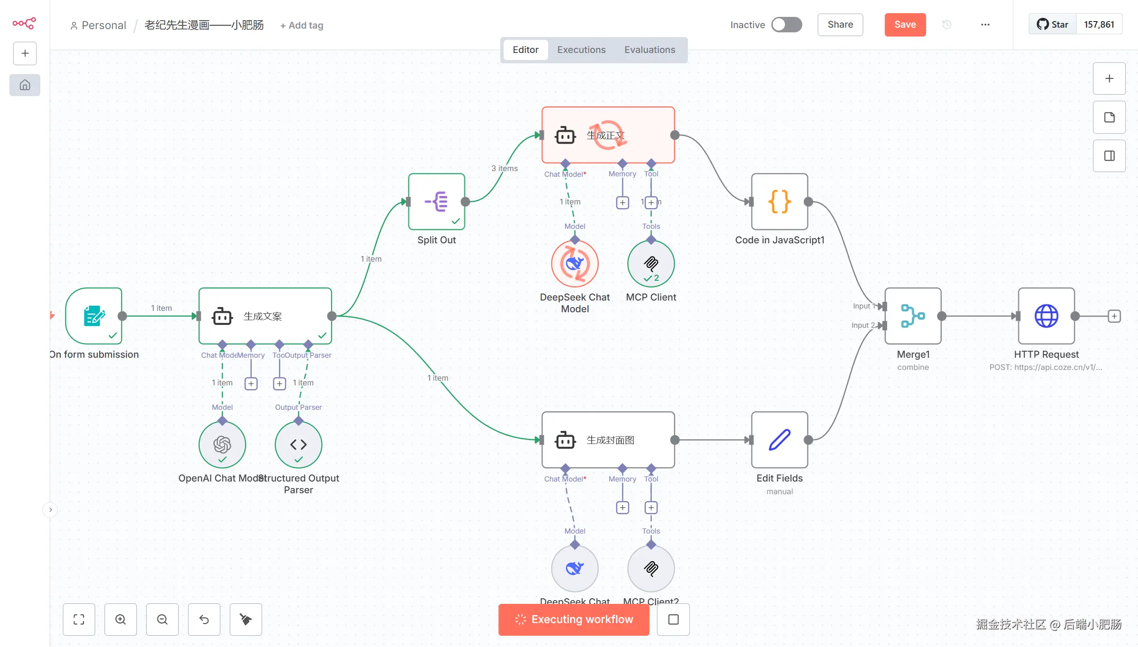The height and width of the screenshot is (647, 1138).
Task: Click the OpenAI Chat Model sub-node
Action: click(222, 444)
